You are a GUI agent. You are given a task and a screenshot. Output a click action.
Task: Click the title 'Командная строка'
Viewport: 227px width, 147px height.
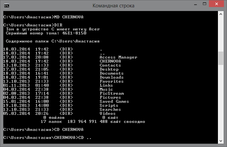pyautogui.click(x=113, y=6)
